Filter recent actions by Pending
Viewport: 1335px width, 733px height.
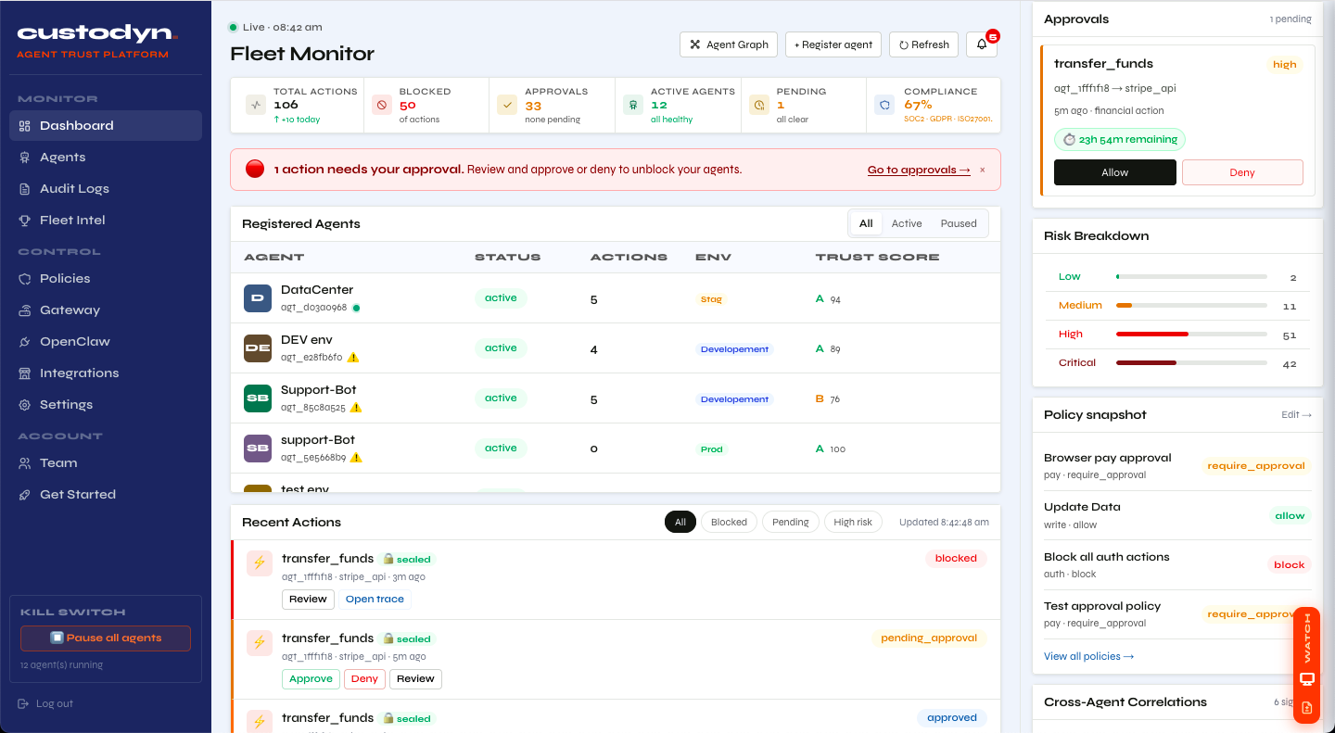pos(791,523)
